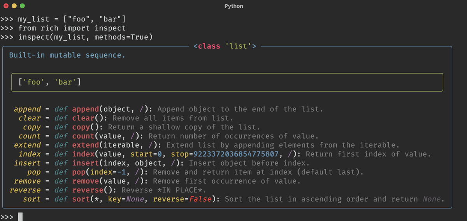The width and height of the screenshot is (467, 221).
Task: Click the 'reverse=False' parameter in sort
Action: coord(182,199)
